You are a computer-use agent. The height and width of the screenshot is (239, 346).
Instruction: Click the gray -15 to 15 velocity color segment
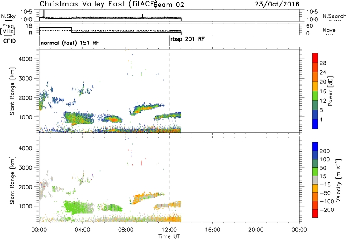click(x=315, y=180)
